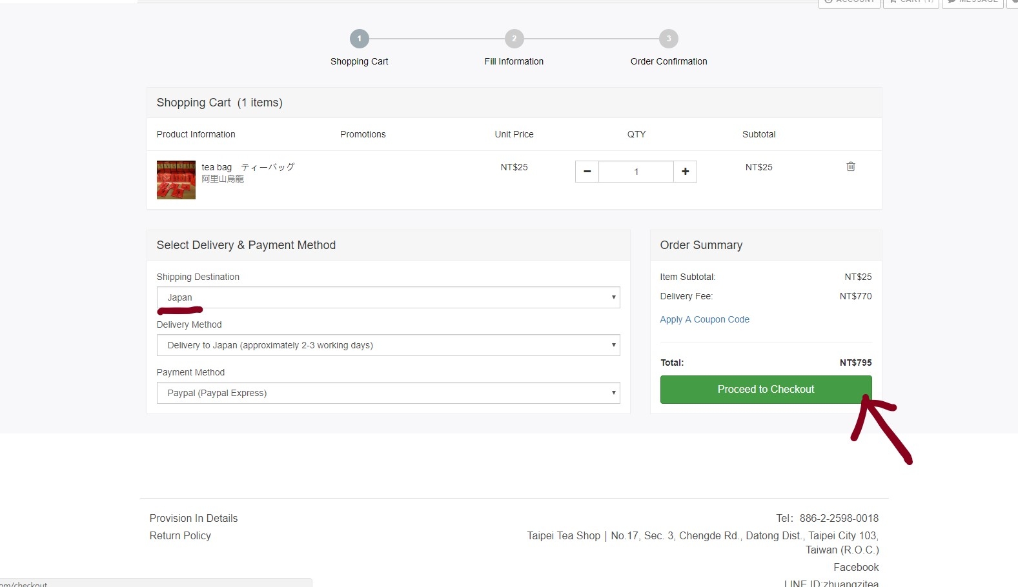Viewport: 1018px width, 587px height.
Task: Click step 2 Fill Information circle
Action: coord(514,39)
